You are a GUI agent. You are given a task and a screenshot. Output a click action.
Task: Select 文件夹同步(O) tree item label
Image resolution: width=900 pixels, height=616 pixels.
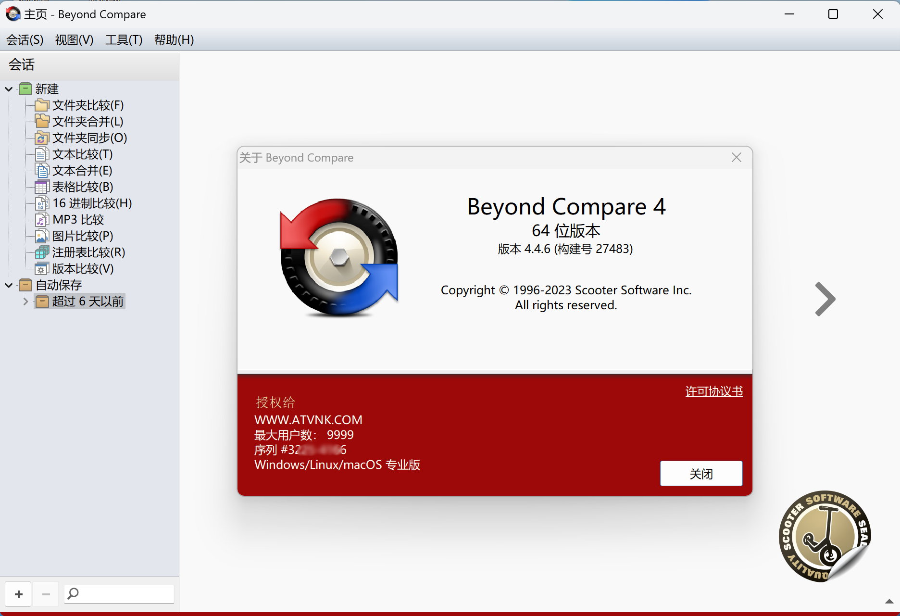click(x=90, y=138)
